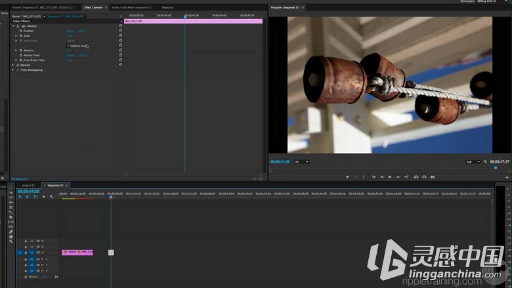Select the Razor tool

(x=11, y=217)
